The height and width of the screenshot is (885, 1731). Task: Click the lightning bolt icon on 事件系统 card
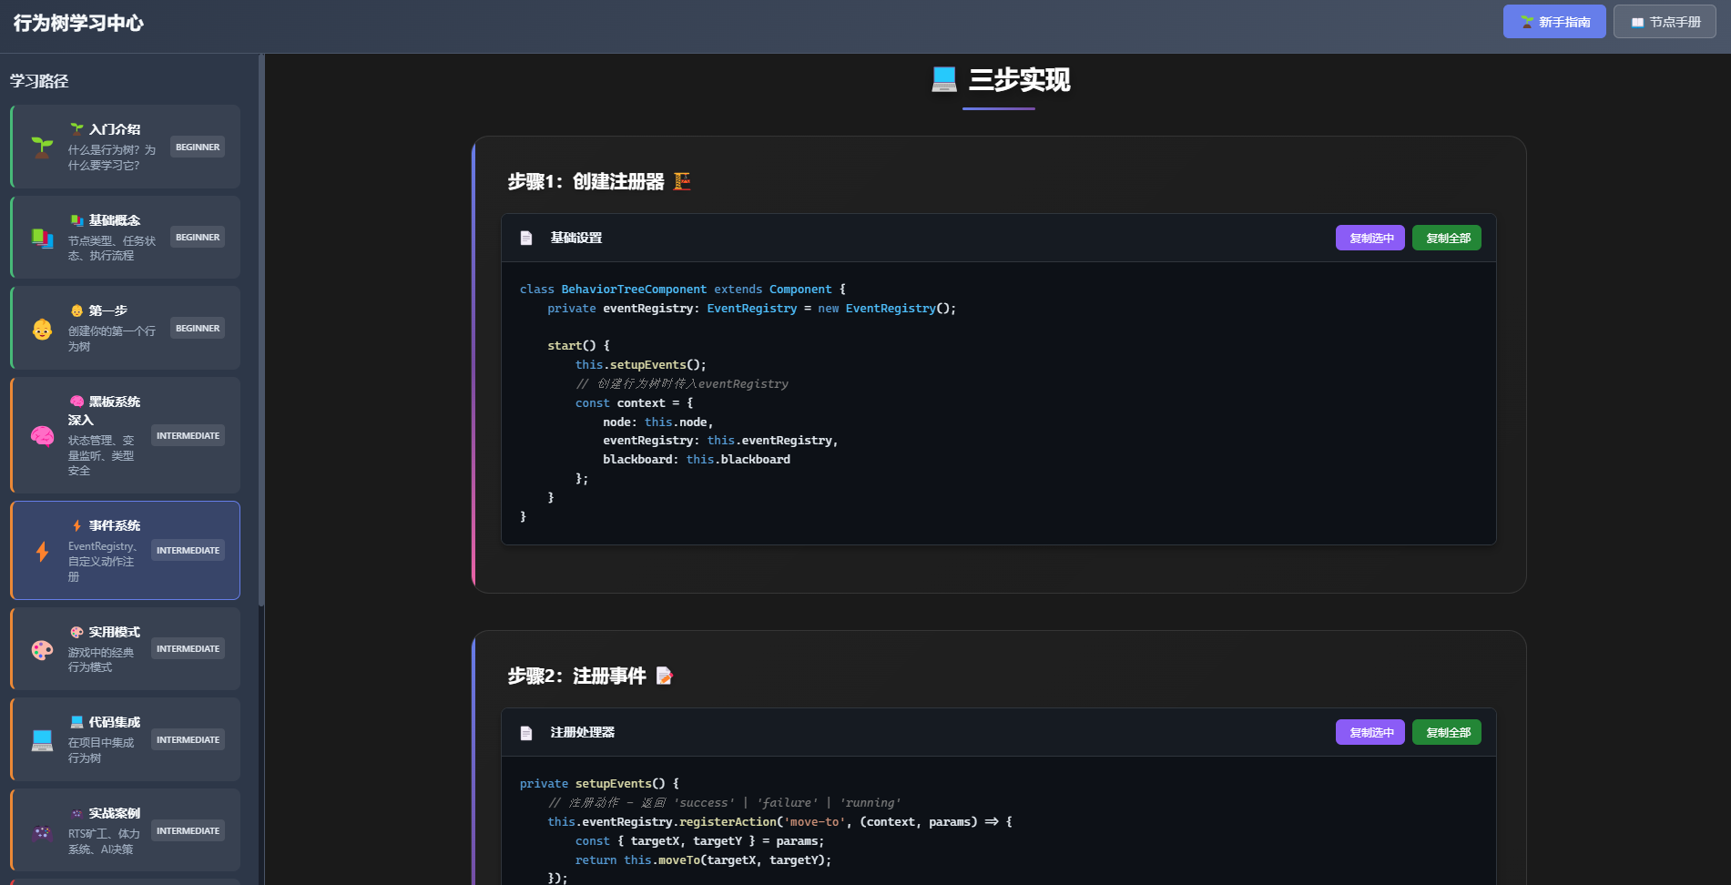coord(42,551)
